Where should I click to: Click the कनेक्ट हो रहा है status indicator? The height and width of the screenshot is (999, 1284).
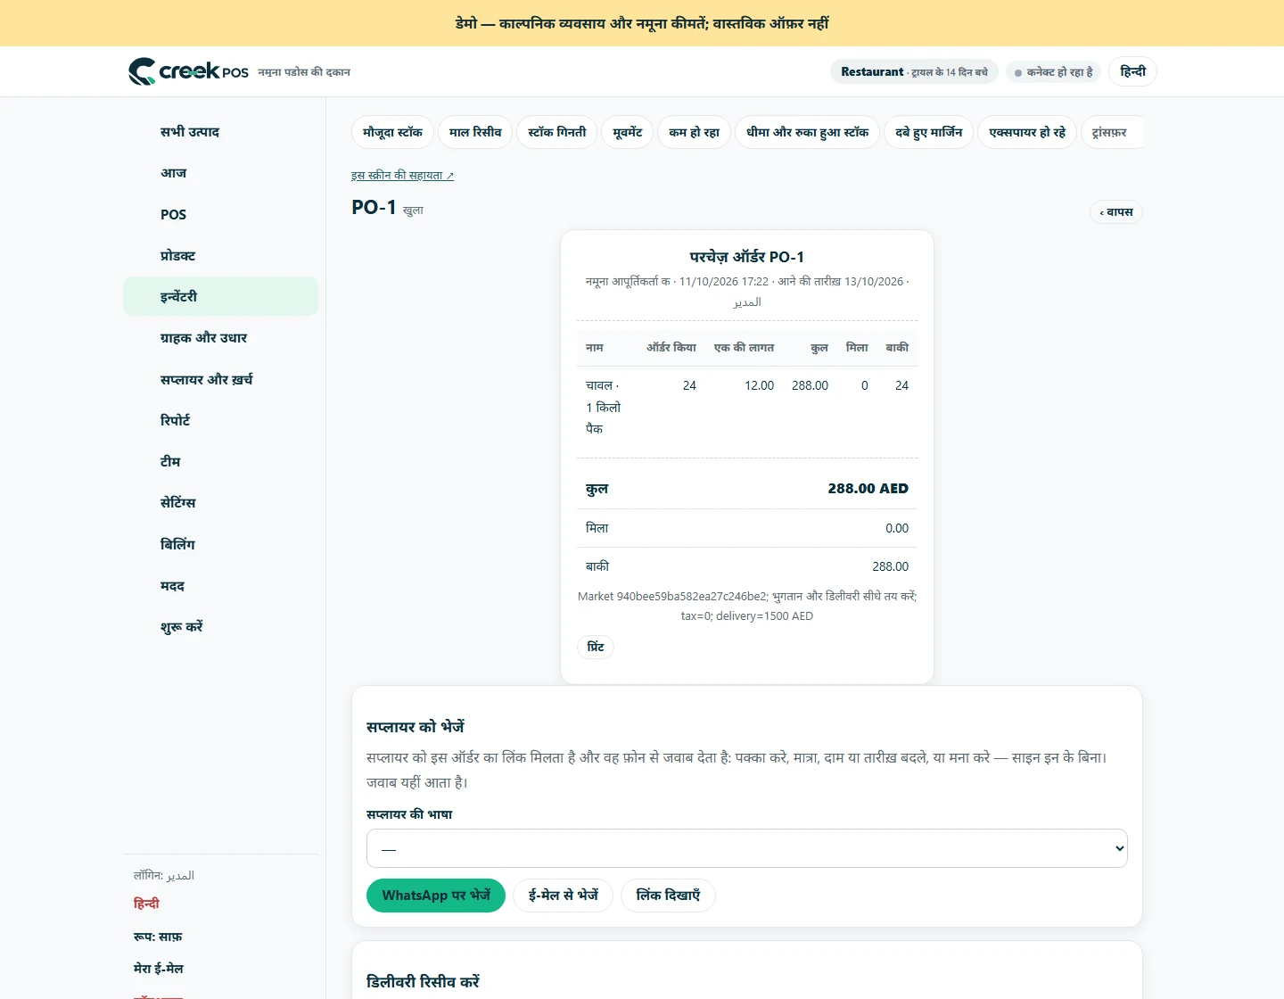pyautogui.click(x=1054, y=72)
